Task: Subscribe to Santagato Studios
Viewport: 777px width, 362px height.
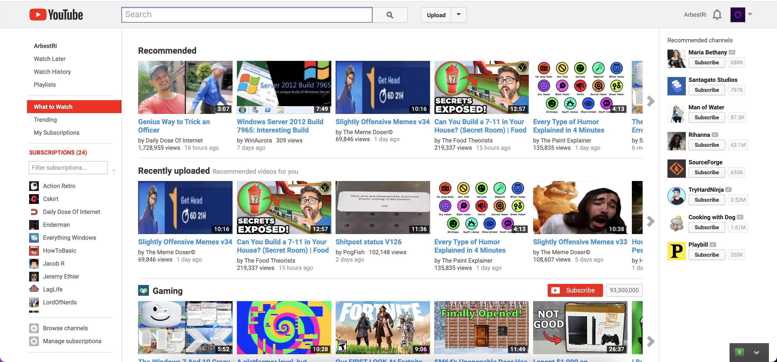Action: pyautogui.click(x=706, y=90)
